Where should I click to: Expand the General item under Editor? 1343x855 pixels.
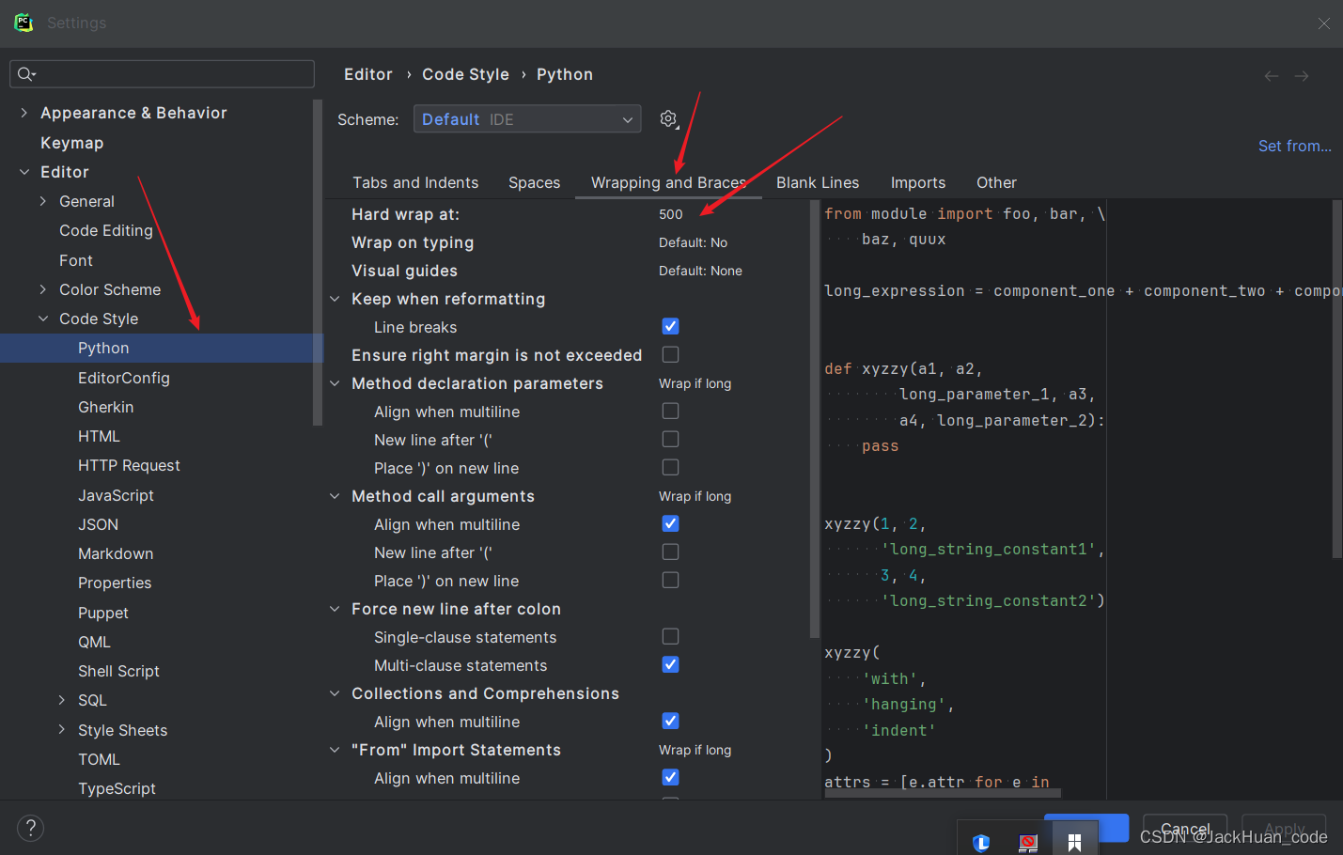coord(42,200)
